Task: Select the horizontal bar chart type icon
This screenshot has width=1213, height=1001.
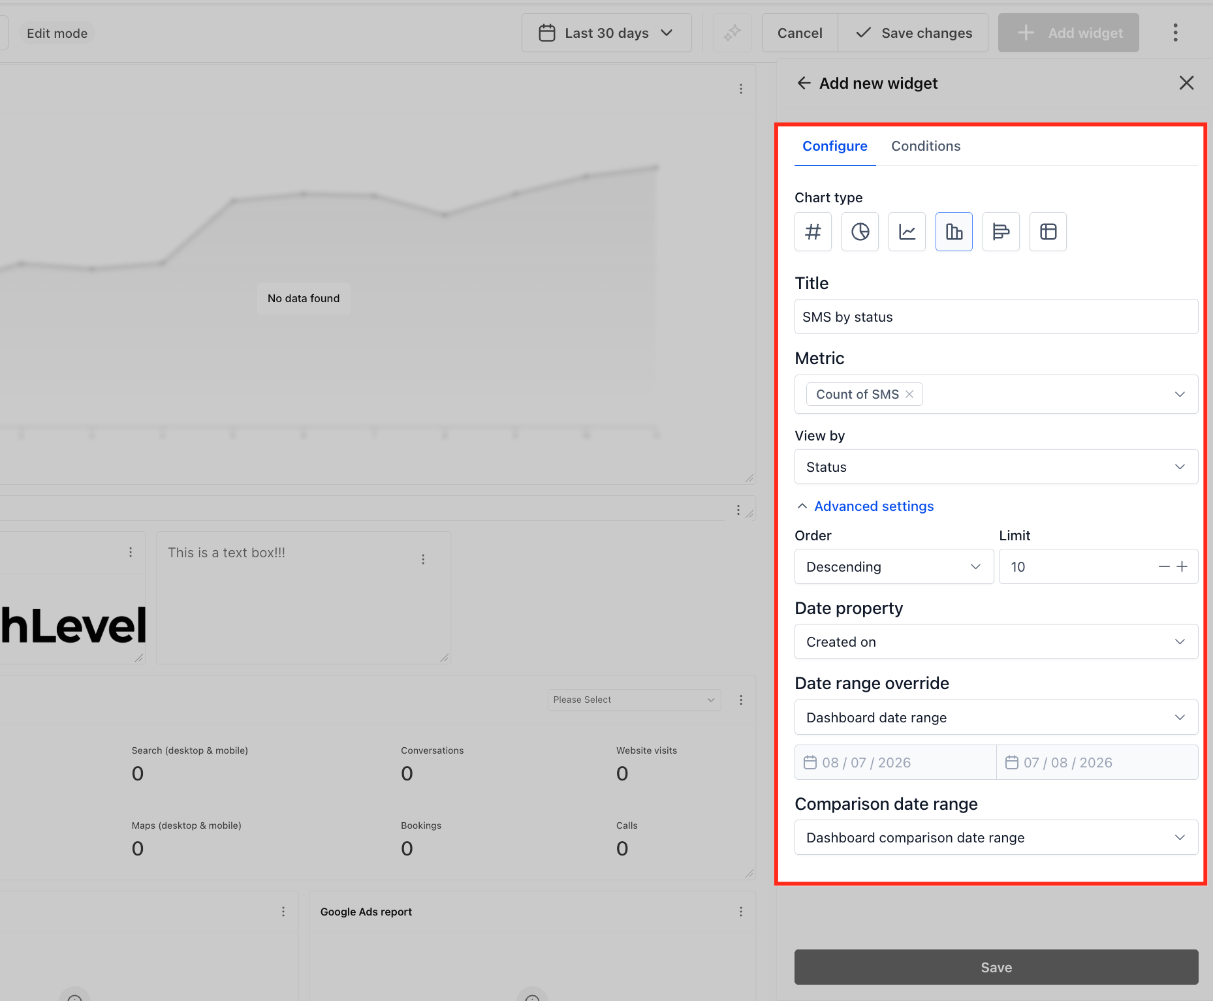Action: [1001, 232]
